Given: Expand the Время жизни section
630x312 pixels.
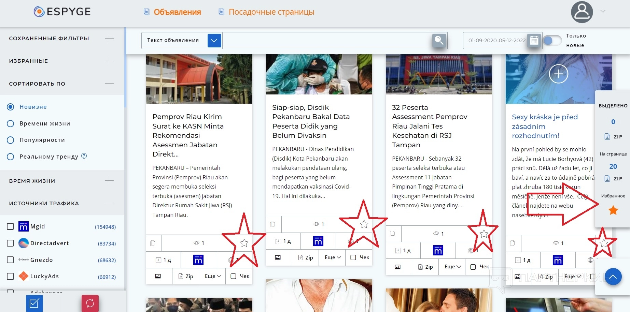Looking at the screenshot, I should [109, 180].
